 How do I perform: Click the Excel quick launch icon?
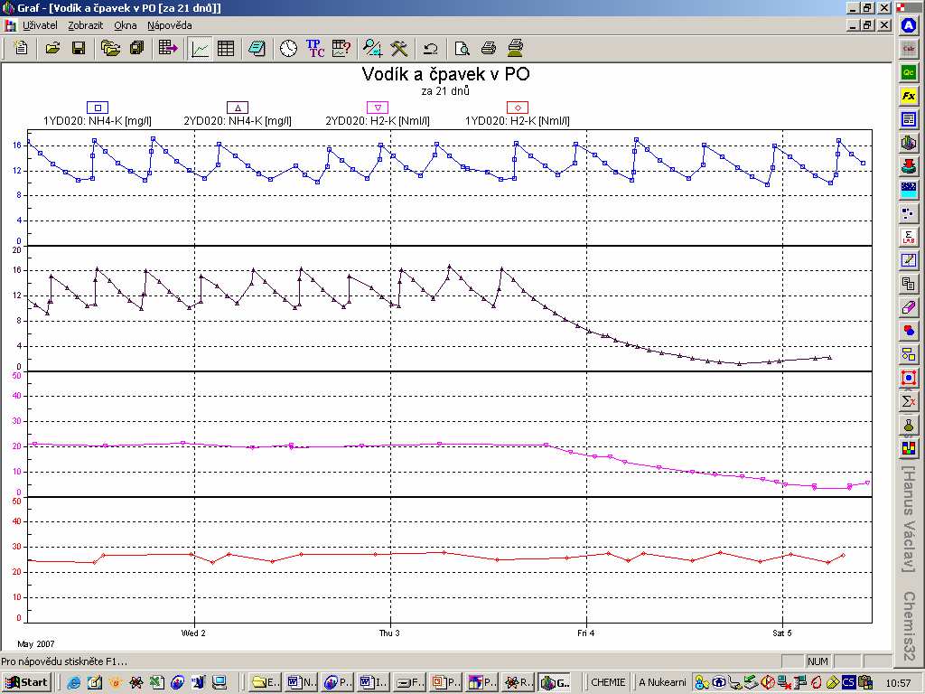point(156,683)
